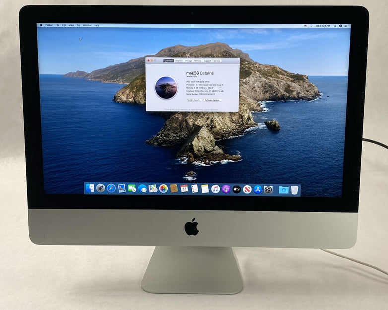Switch to the Storage tab

pos(189,61)
